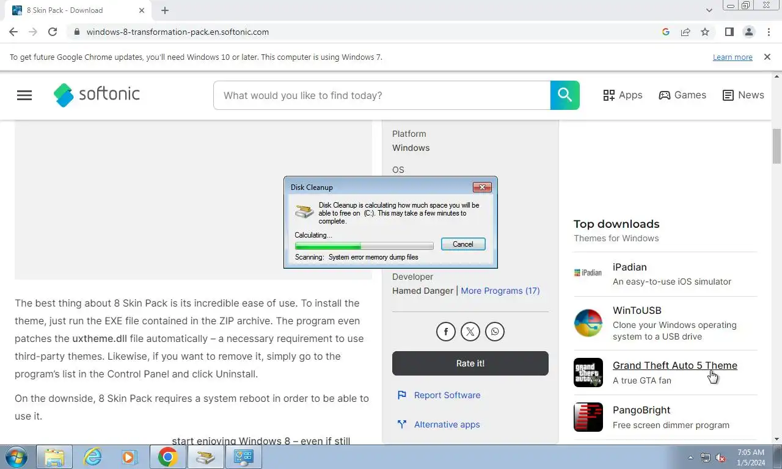
Task: Open the Learn more link in update notice
Action: 733,57
